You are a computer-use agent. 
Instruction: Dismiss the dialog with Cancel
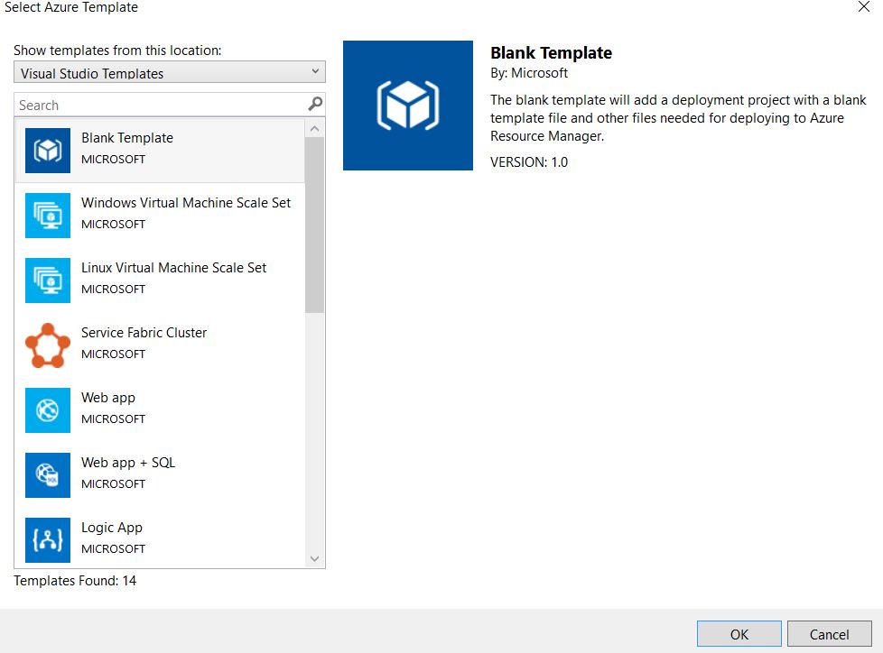coord(829,634)
